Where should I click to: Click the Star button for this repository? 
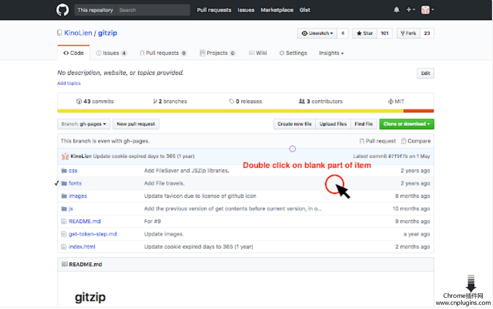365,34
